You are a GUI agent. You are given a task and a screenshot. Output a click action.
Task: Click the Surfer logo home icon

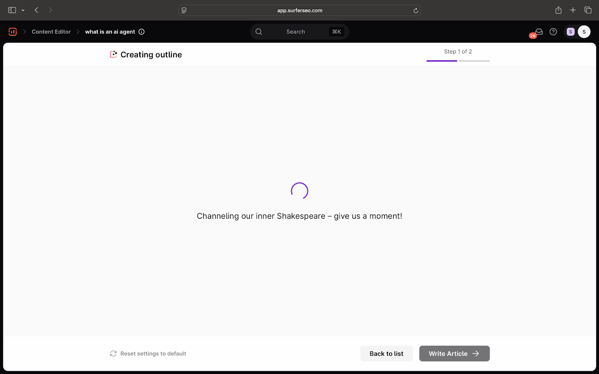click(13, 32)
